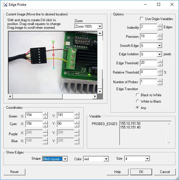Decrease the Number of Probes value
179x180 pixels.
[x=160, y=84]
